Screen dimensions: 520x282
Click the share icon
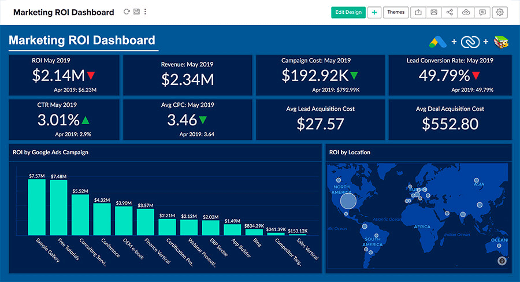click(x=450, y=12)
